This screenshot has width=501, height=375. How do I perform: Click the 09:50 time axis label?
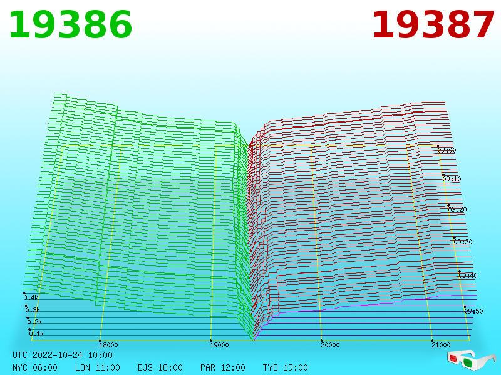[x=473, y=311]
